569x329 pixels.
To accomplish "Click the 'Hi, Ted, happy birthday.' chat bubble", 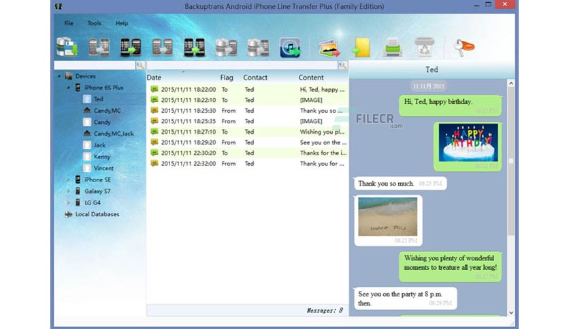I will [x=451, y=105].
